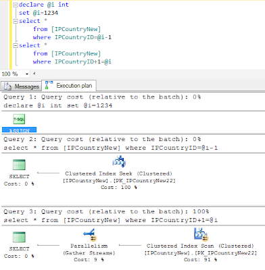
Task: Click 'Clustered Index Seek (Clustered)' label
Action: pos(118,173)
